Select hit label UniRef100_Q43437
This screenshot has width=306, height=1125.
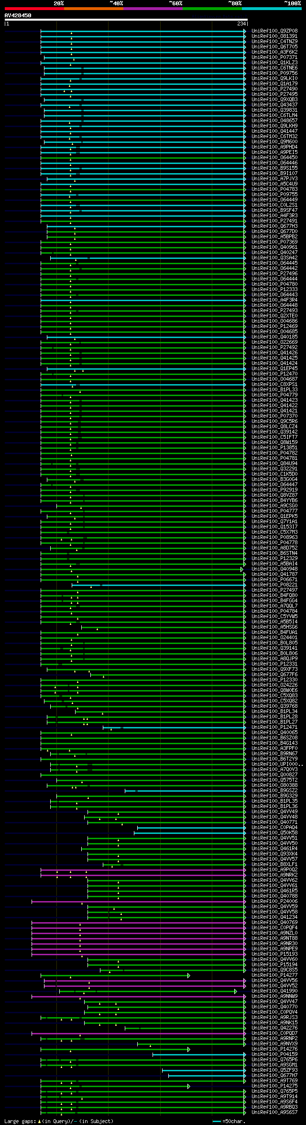(274, 105)
